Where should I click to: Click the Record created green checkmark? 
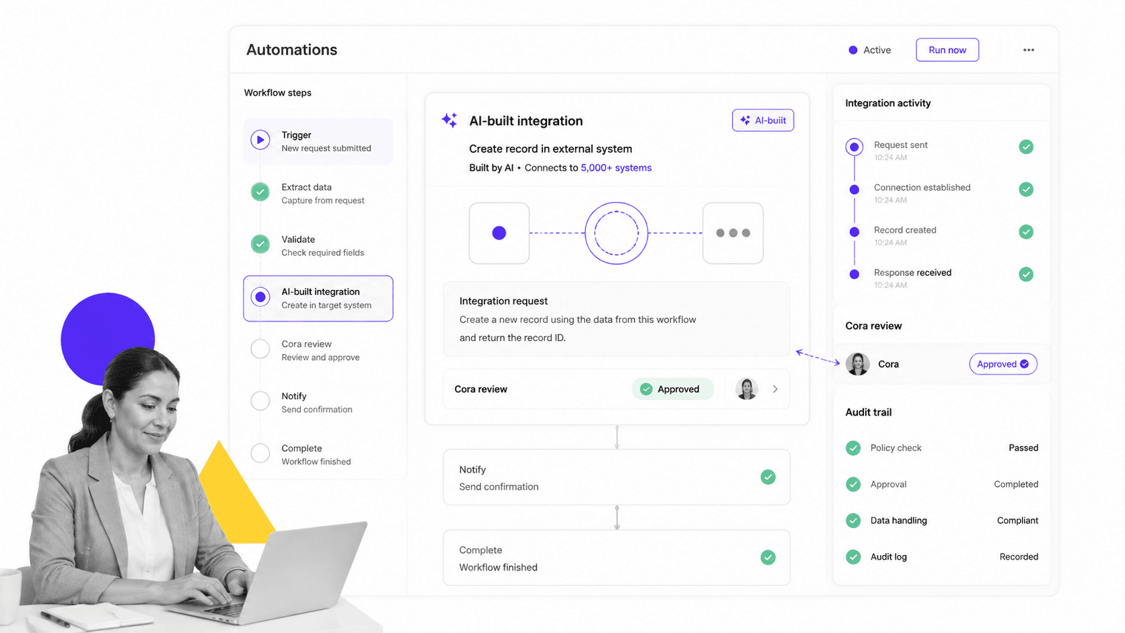tap(1026, 231)
